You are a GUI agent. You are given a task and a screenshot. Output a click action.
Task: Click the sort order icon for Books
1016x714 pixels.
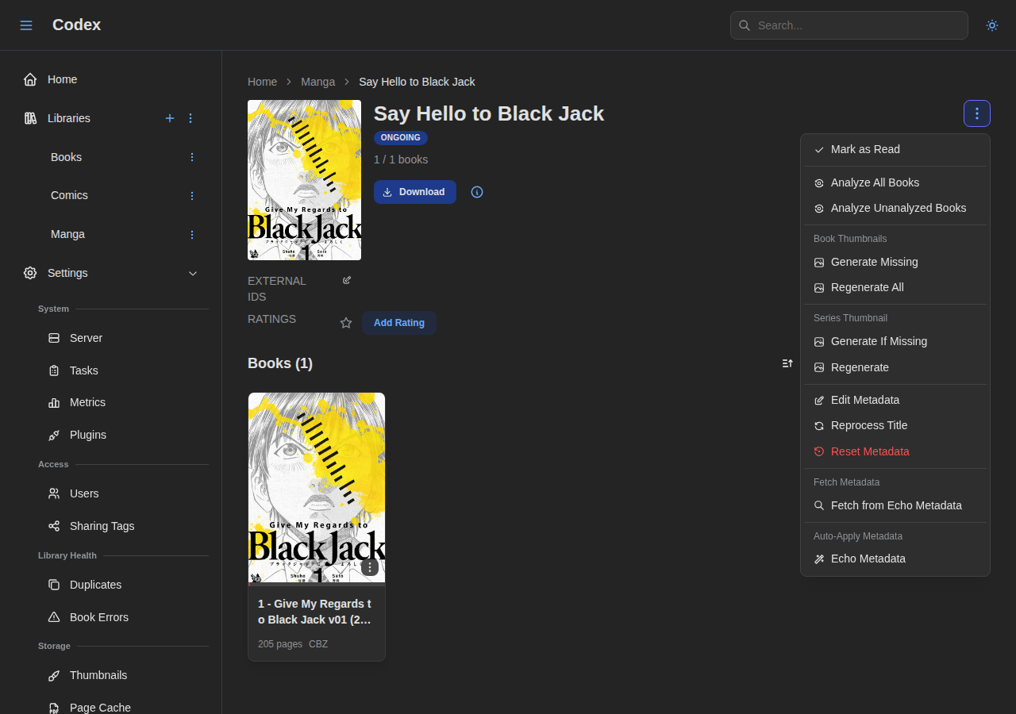pos(787,363)
